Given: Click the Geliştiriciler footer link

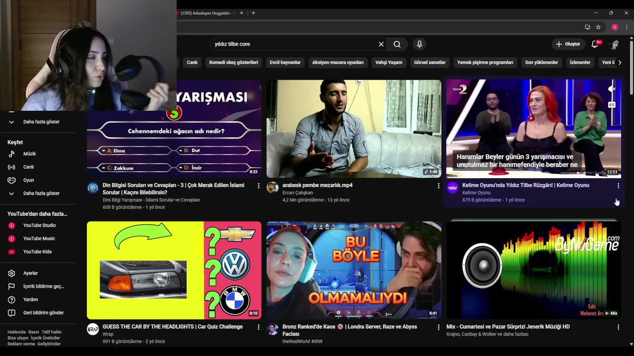Looking at the screenshot, I should [x=49, y=344].
